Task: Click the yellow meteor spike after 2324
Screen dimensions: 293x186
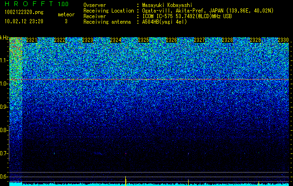Action: [x=126, y=181]
